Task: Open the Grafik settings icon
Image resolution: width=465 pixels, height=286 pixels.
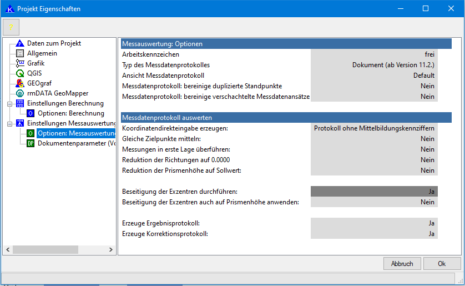Action: tap(20, 63)
